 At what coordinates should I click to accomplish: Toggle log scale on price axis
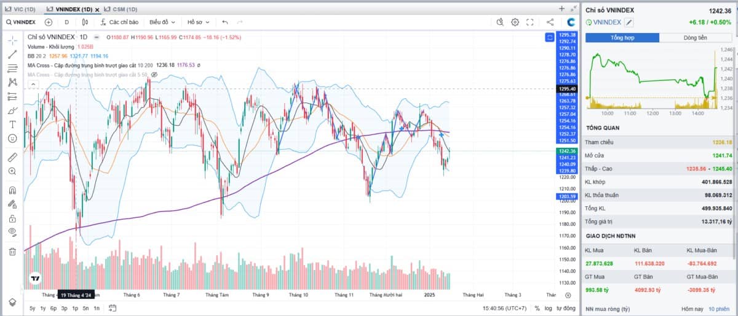click(548, 308)
